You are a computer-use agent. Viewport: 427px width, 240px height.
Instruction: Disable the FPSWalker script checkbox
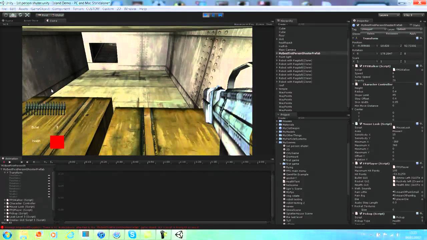click(x=361, y=66)
